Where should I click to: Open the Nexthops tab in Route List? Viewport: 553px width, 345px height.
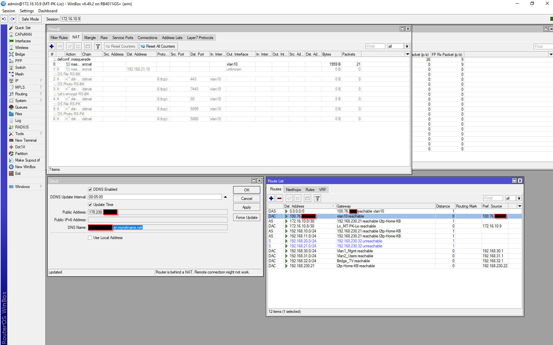point(293,189)
